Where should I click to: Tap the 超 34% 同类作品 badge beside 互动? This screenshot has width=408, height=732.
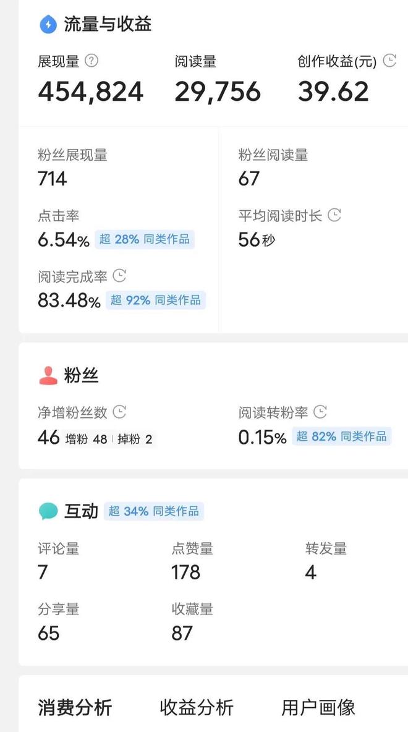click(154, 511)
